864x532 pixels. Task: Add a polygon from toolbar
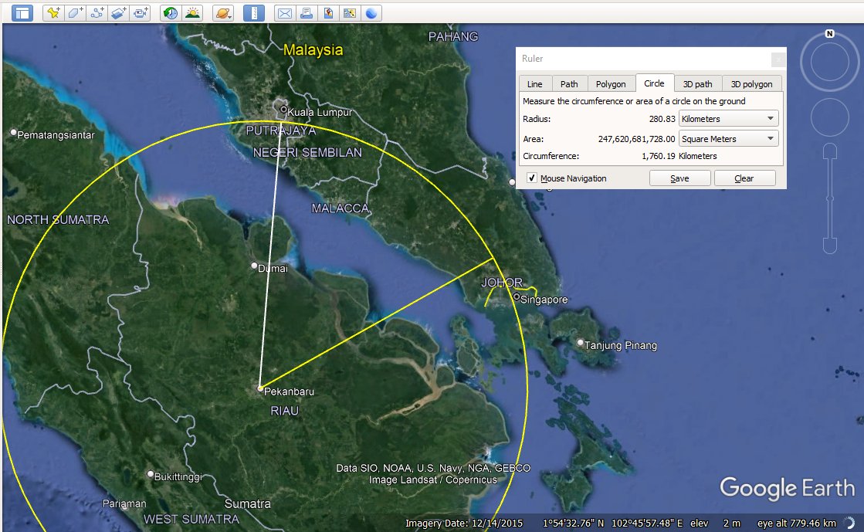point(75,12)
